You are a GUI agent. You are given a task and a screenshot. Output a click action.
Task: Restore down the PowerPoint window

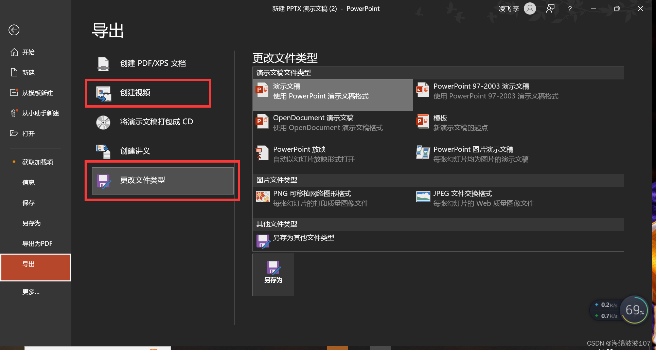coord(617,8)
